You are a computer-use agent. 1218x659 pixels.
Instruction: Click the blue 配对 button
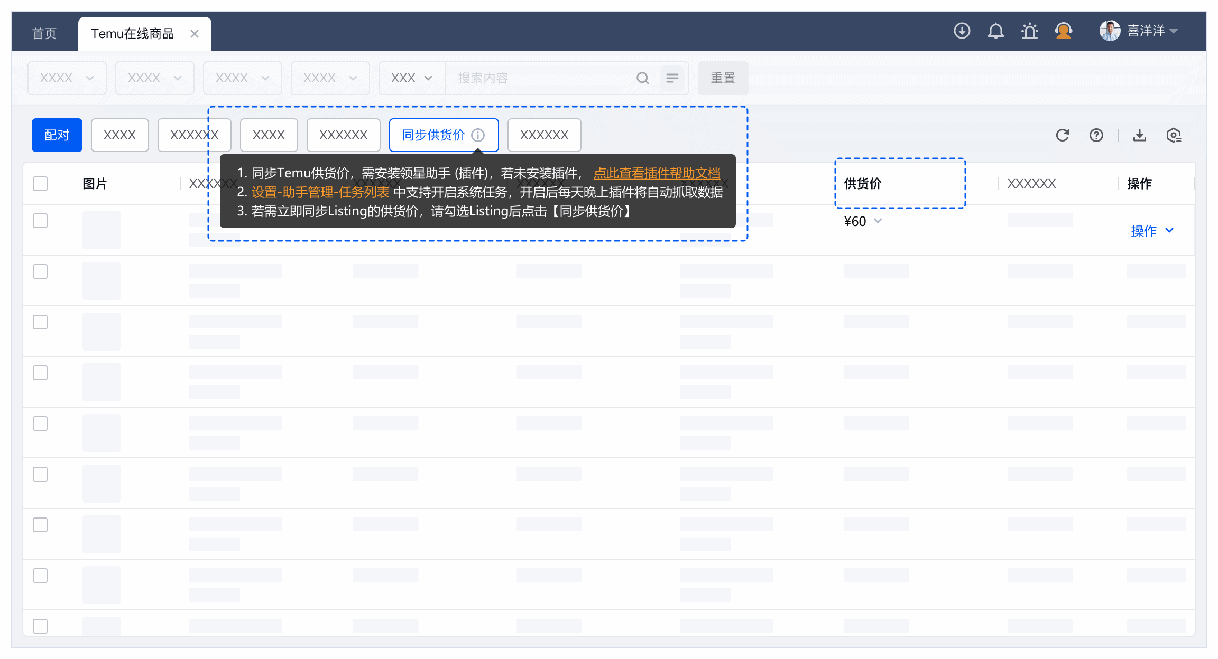click(57, 135)
